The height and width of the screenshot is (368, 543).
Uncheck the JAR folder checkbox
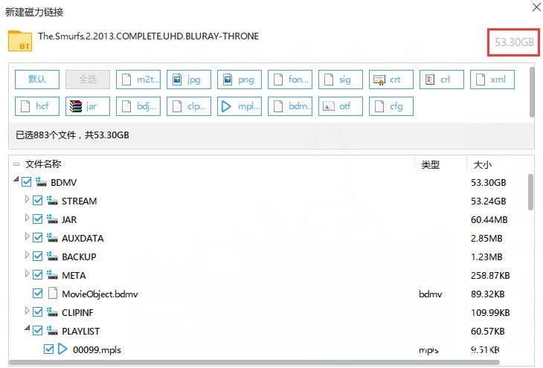pos(37,219)
